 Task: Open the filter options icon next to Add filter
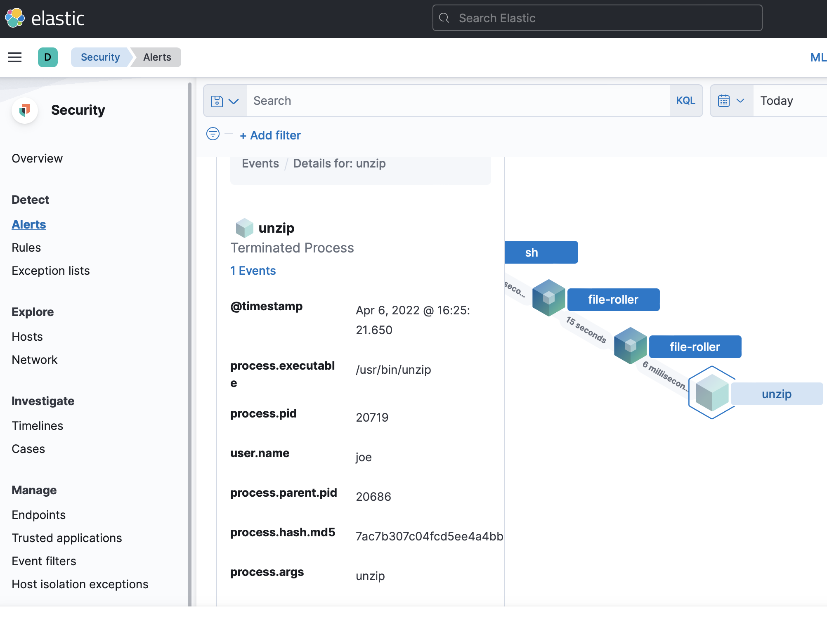point(213,134)
